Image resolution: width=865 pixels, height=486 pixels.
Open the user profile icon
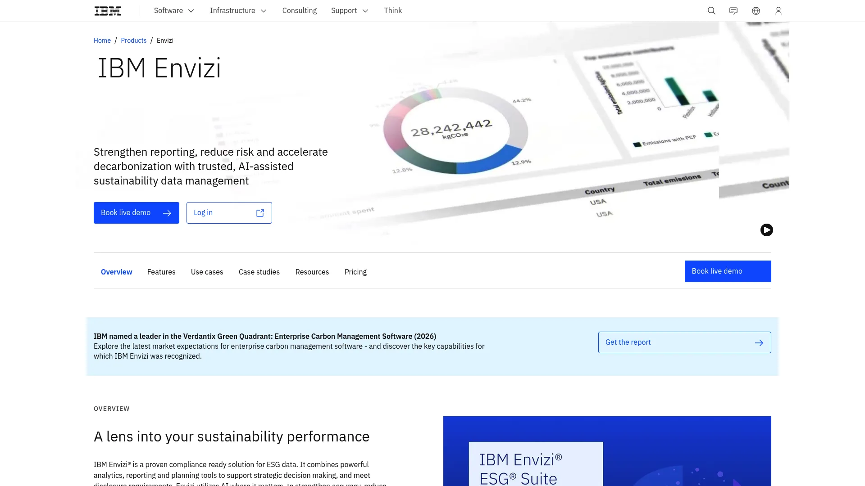click(x=778, y=11)
